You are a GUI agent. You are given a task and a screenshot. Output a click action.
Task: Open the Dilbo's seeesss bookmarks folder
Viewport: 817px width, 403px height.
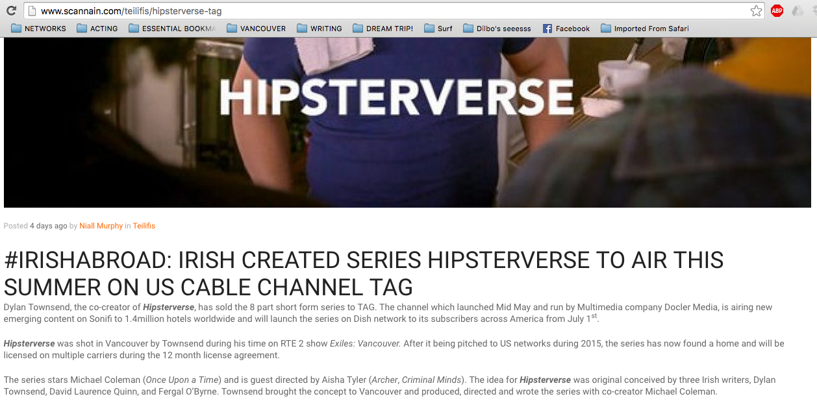[497, 29]
